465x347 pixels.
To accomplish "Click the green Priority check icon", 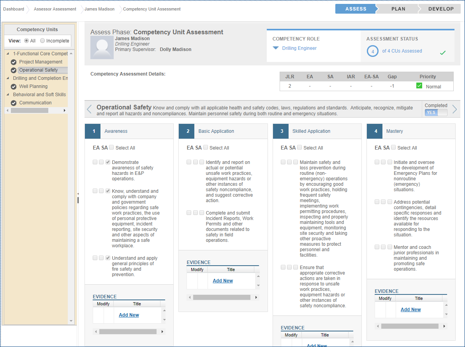I will 419,86.
